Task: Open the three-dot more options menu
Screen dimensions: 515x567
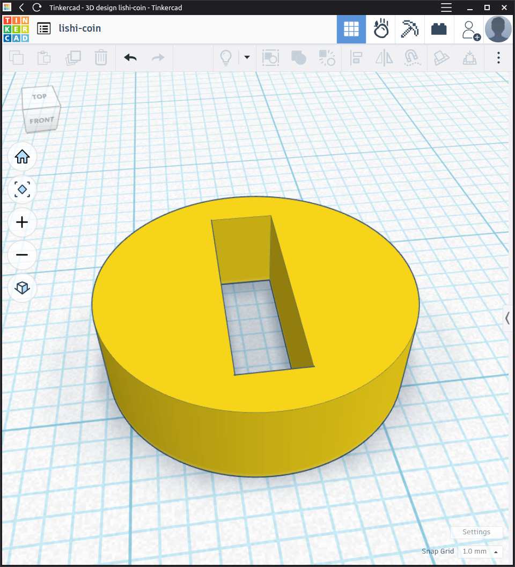Action: 498,57
